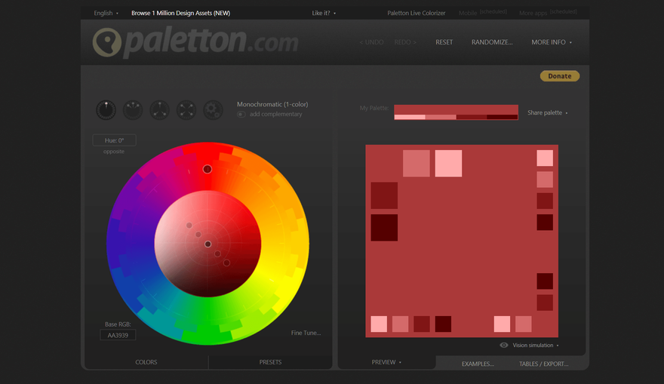Click the large medium salmon swatch in preview
Viewport: 664px width, 384px height.
pos(417,164)
